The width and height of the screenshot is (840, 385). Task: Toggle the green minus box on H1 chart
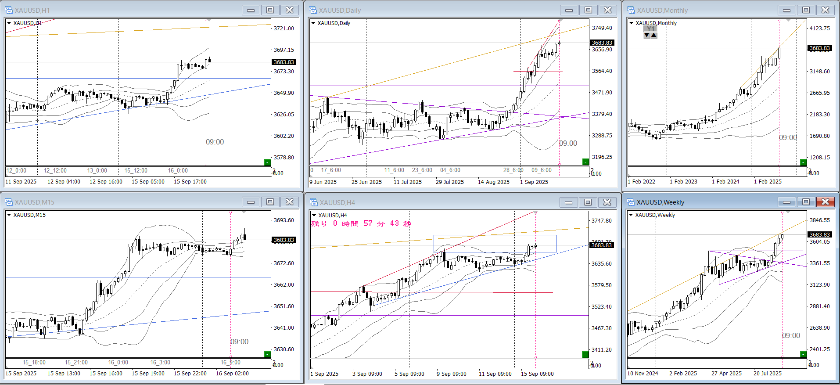tap(267, 162)
